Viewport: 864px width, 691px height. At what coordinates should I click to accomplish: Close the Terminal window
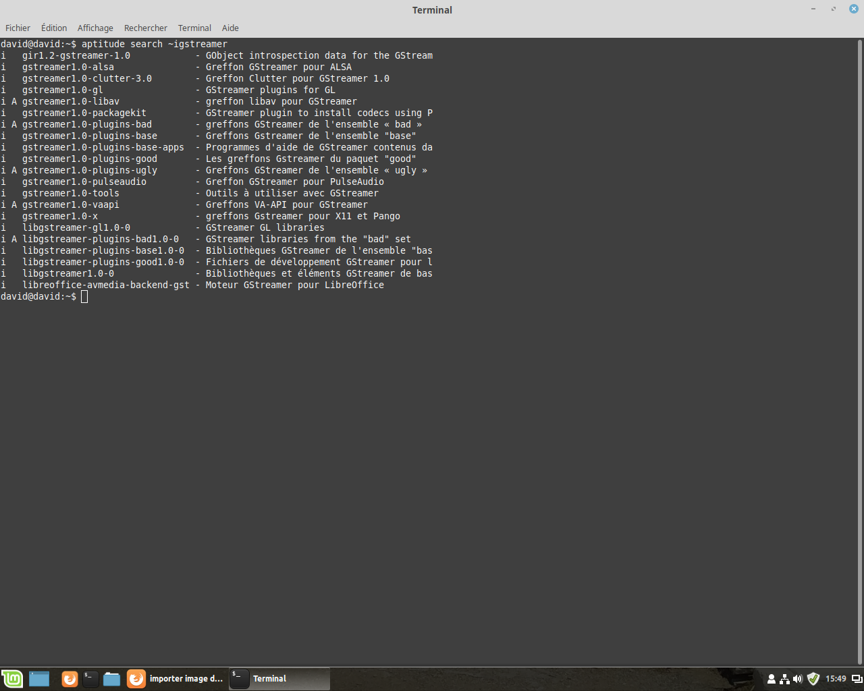point(854,9)
